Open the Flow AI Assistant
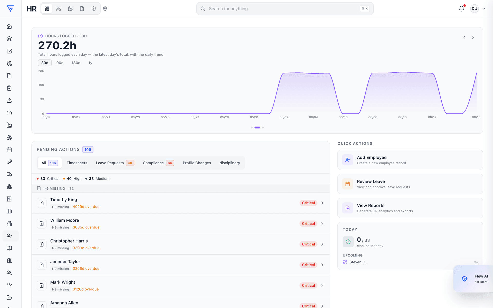This screenshot has height=308, width=493. click(x=473, y=279)
